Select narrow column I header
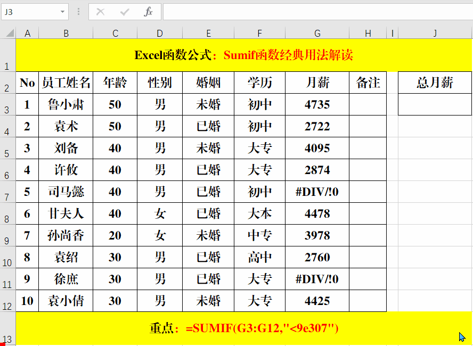 pos(392,33)
